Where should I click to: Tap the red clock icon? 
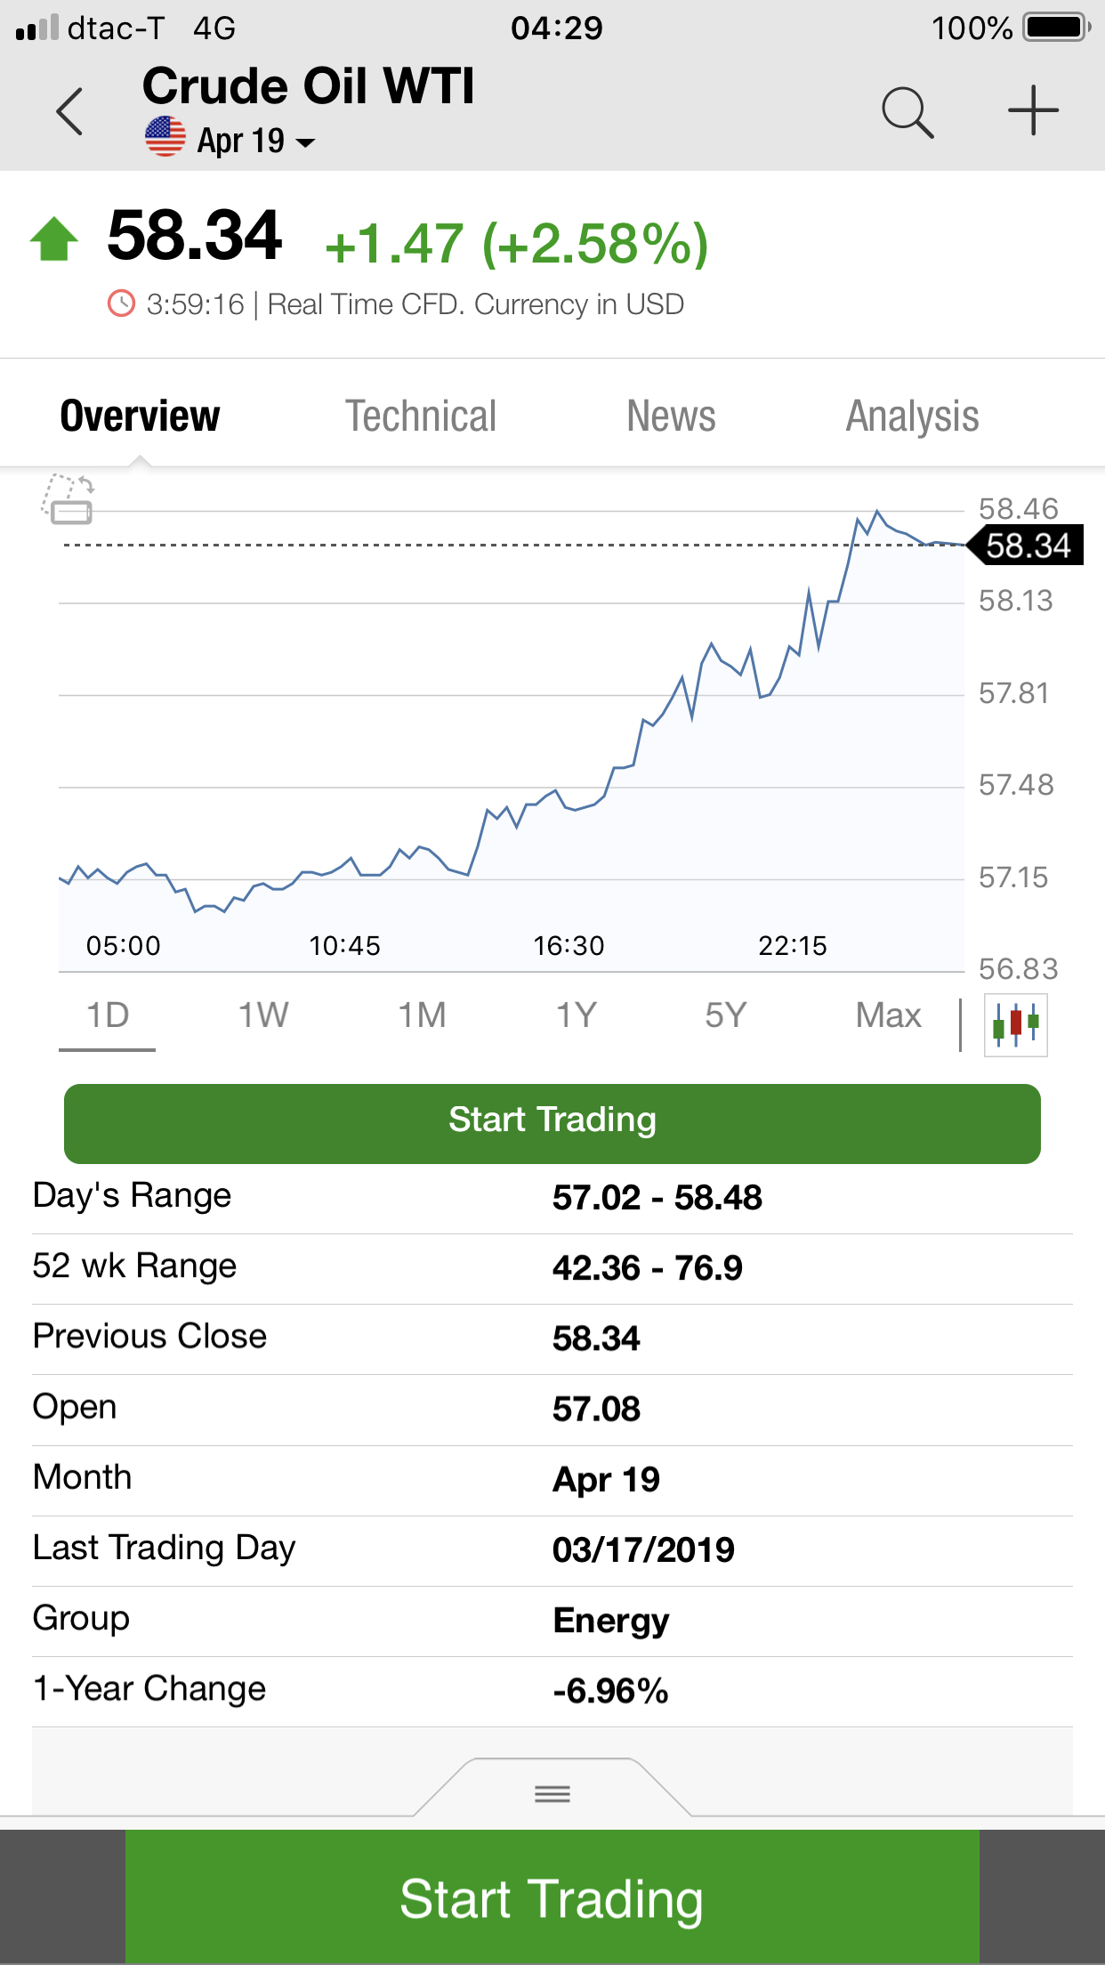click(x=121, y=304)
